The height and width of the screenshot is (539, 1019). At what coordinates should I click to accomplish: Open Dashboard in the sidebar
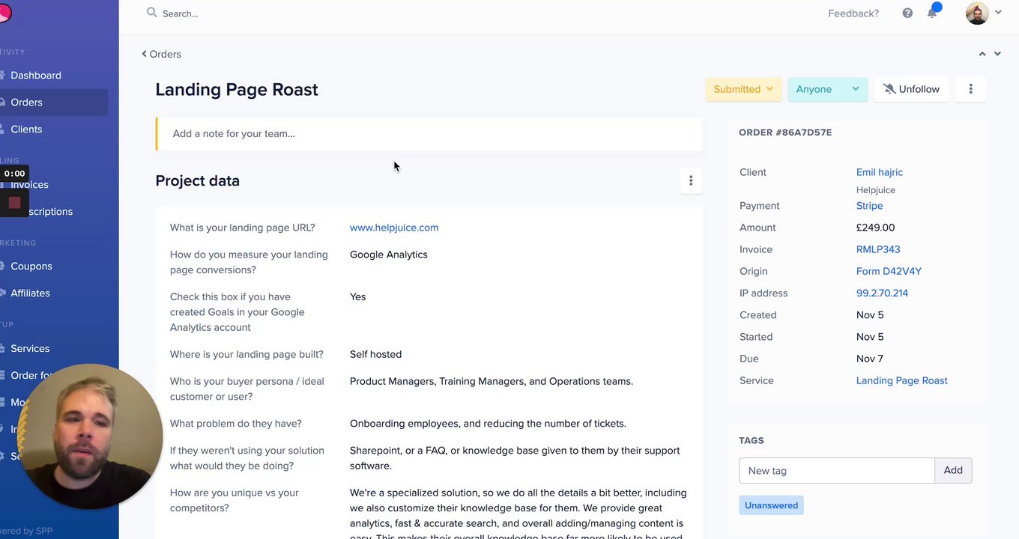36,76
